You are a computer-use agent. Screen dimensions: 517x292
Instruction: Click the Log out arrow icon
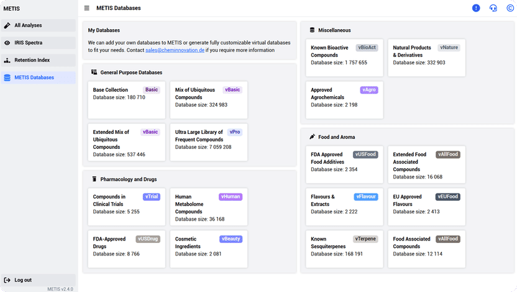point(7,280)
